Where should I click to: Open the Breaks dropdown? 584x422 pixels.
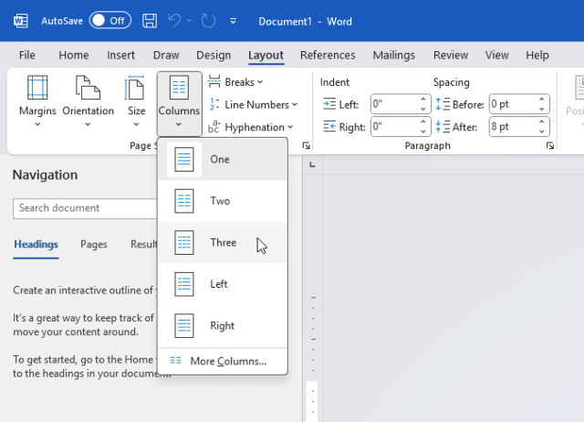pyautogui.click(x=235, y=82)
